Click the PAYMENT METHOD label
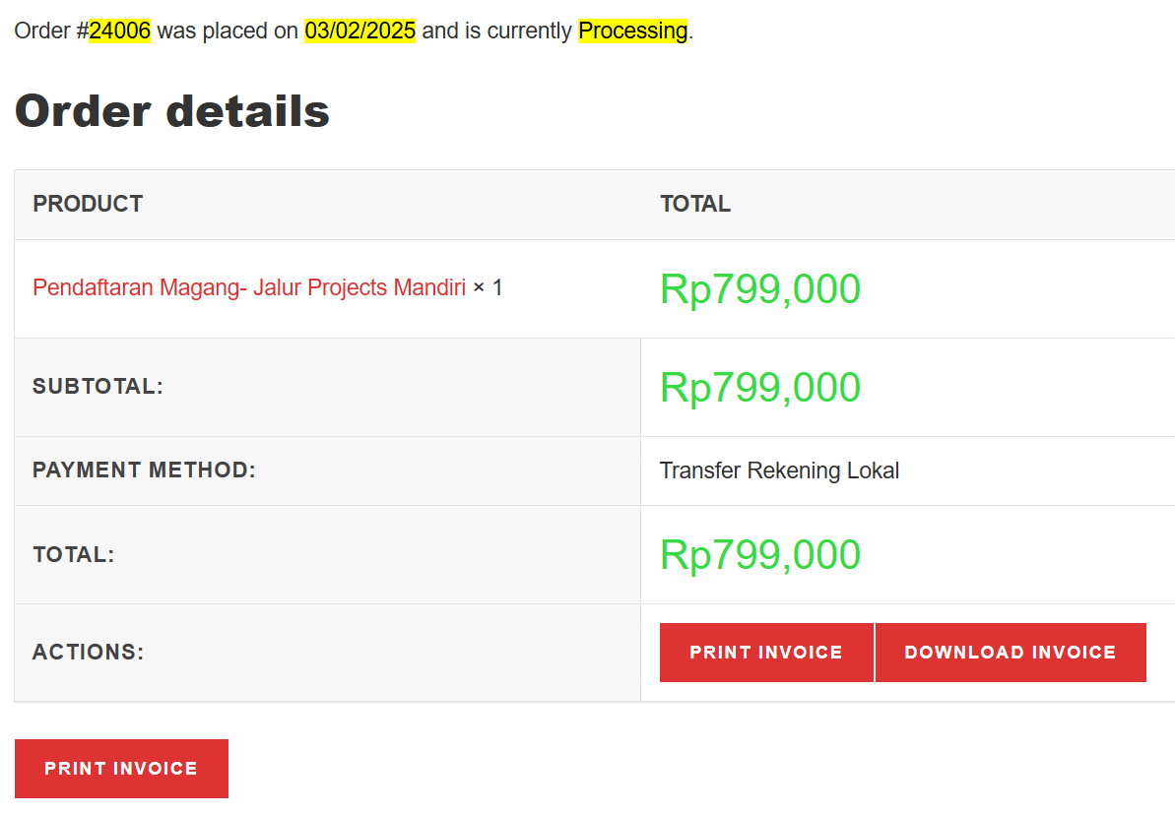Screen dimensions: 1175x814 144,470
